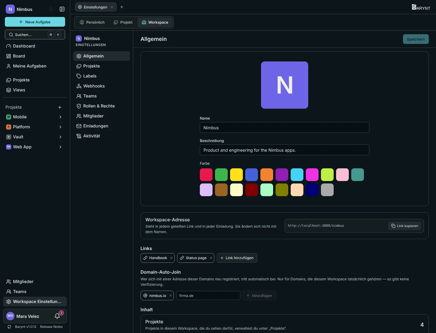Open Aktivität settings
The image size is (436, 333).
pyautogui.click(x=101, y=136)
